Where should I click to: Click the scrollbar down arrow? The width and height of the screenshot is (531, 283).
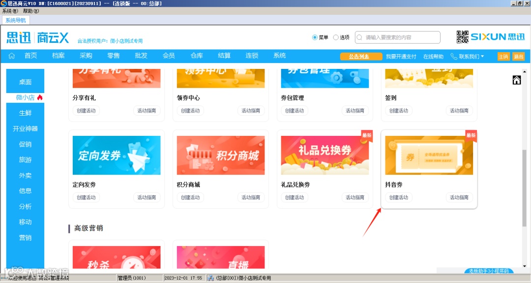click(524, 266)
